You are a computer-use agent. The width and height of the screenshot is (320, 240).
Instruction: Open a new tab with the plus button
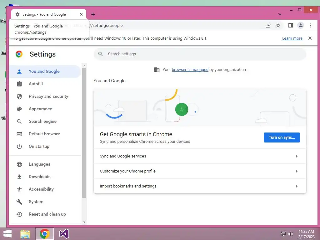click(93, 14)
